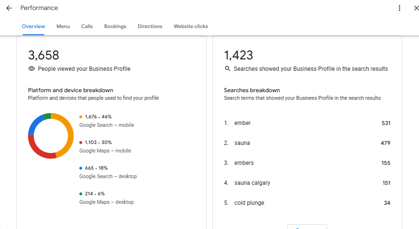Open the Calls tab
The width and height of the screenshot is (419, 229).
[87, 27]
